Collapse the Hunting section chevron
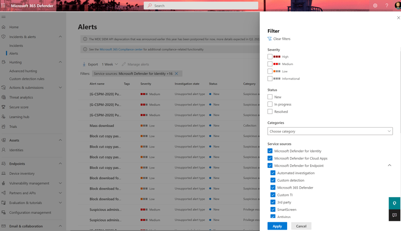 pos(60,62)
